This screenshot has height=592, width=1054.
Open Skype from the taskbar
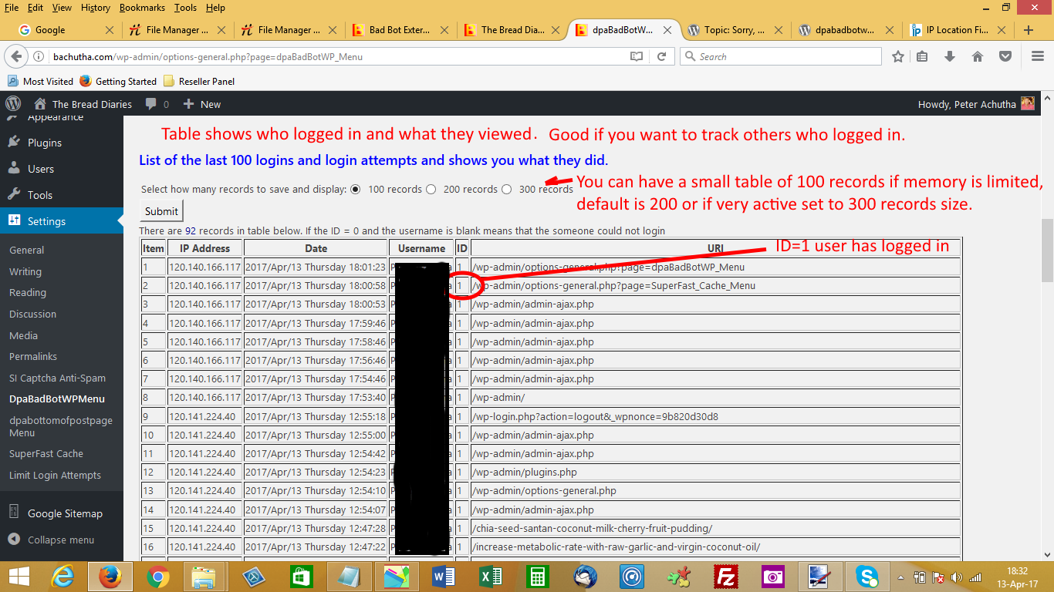click(x=867, y=577)
